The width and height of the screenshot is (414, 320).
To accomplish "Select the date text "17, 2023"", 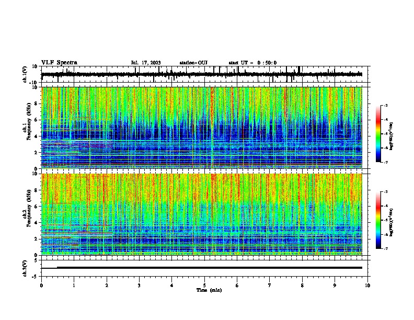I will point(151,63).
